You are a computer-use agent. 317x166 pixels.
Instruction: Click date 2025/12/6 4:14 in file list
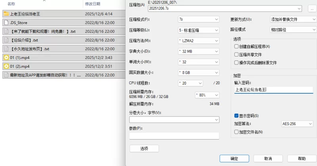click(x=99, y=14)
